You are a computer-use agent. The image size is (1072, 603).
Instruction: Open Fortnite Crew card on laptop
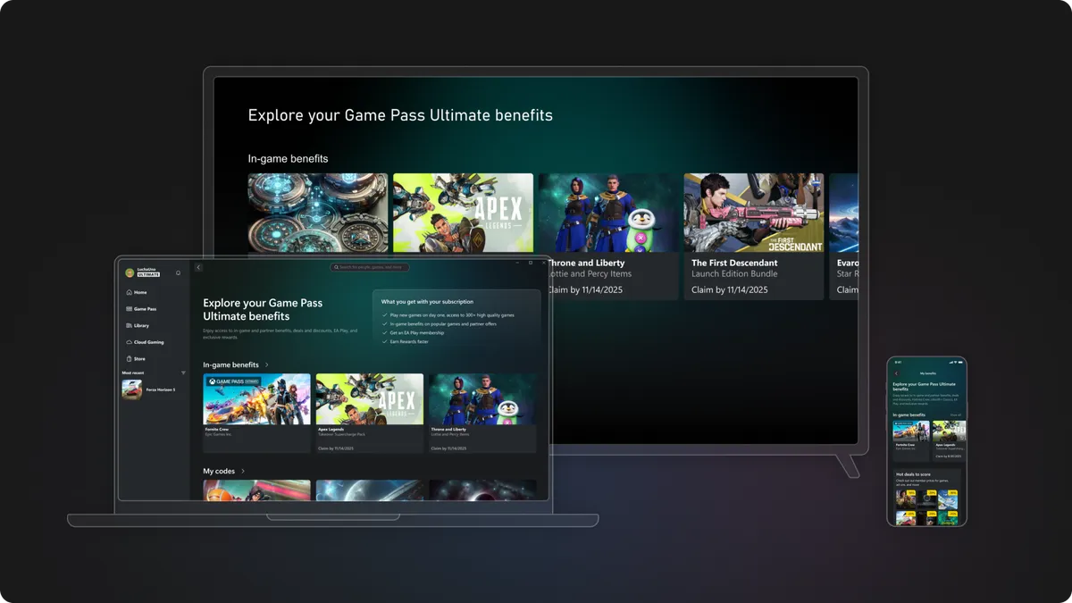click(x=256, y=414)
